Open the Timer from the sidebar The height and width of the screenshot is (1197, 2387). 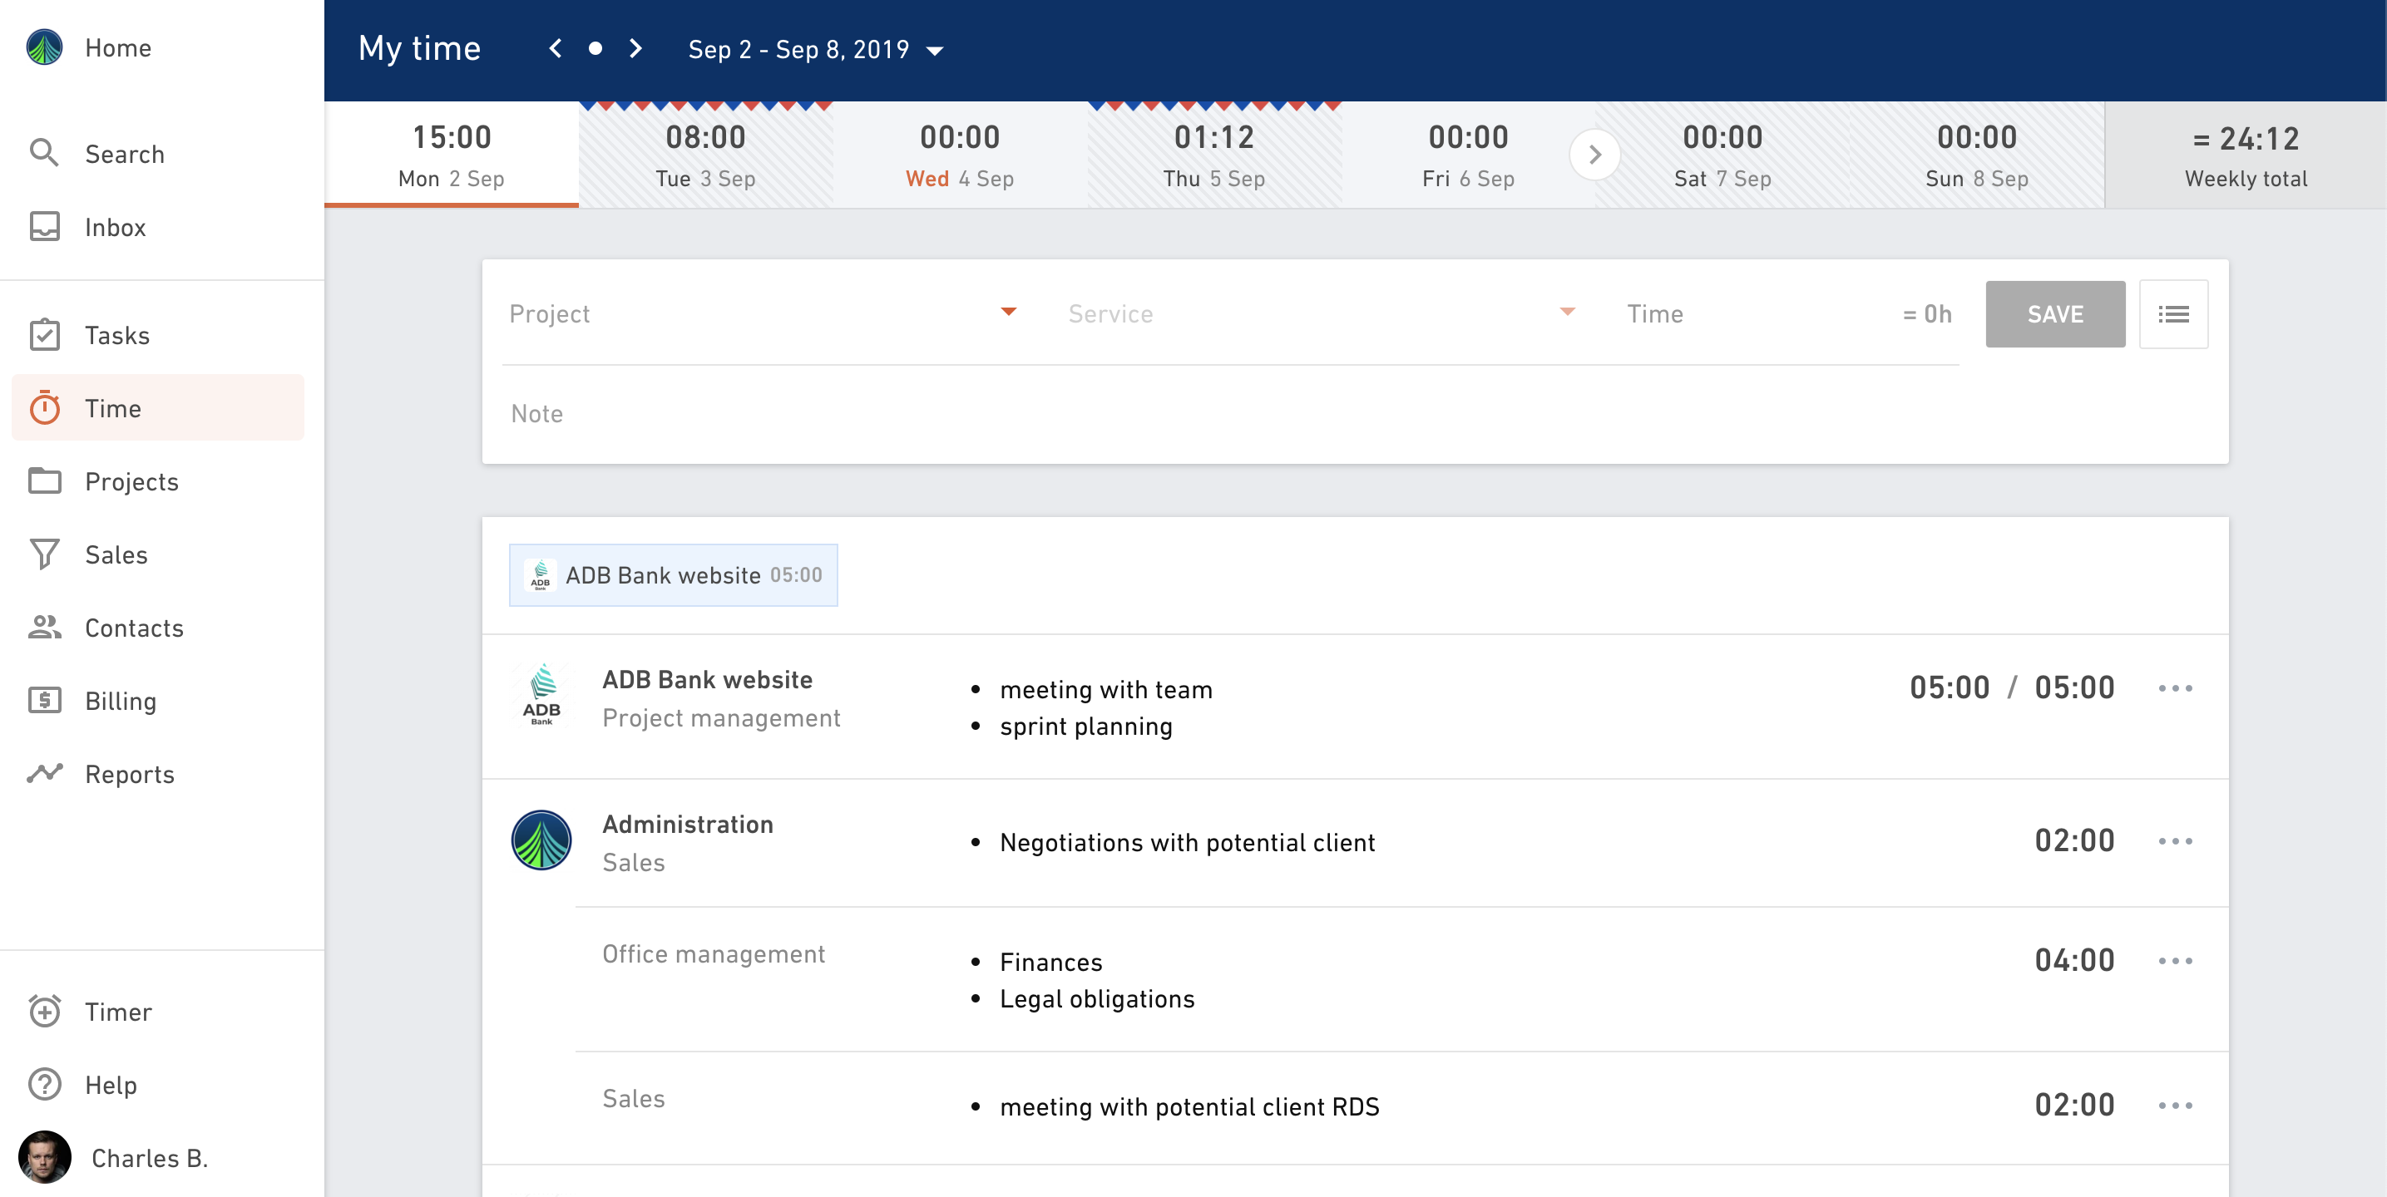click(x=116, y=1011)
